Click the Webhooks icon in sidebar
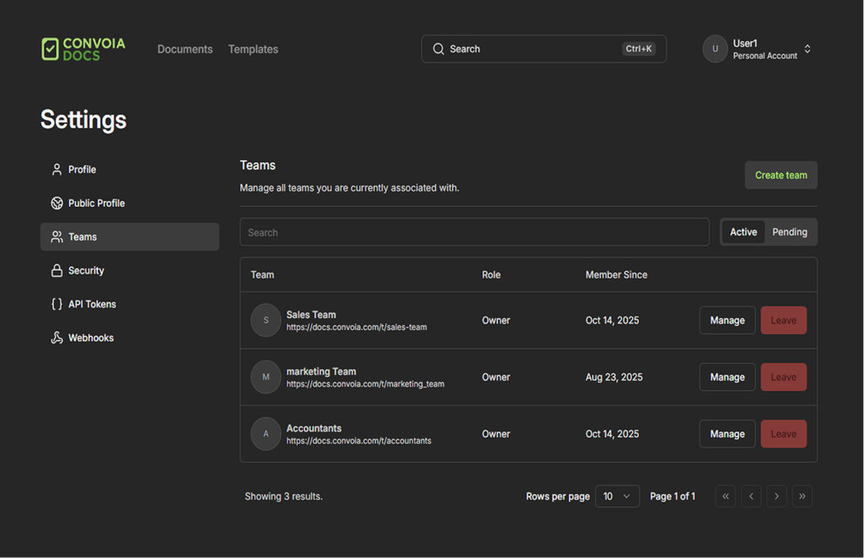 coord(57,338)
